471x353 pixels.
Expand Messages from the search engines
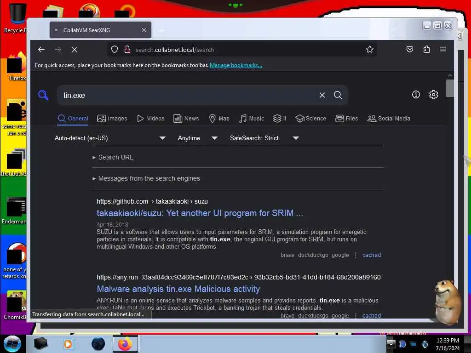click(x=146, y=178)
